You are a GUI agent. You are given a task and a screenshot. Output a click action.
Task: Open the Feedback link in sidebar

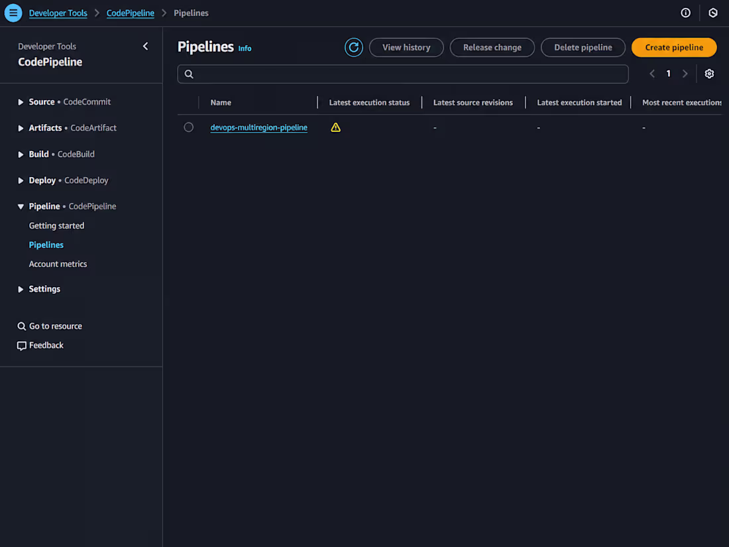pos(46,345)
